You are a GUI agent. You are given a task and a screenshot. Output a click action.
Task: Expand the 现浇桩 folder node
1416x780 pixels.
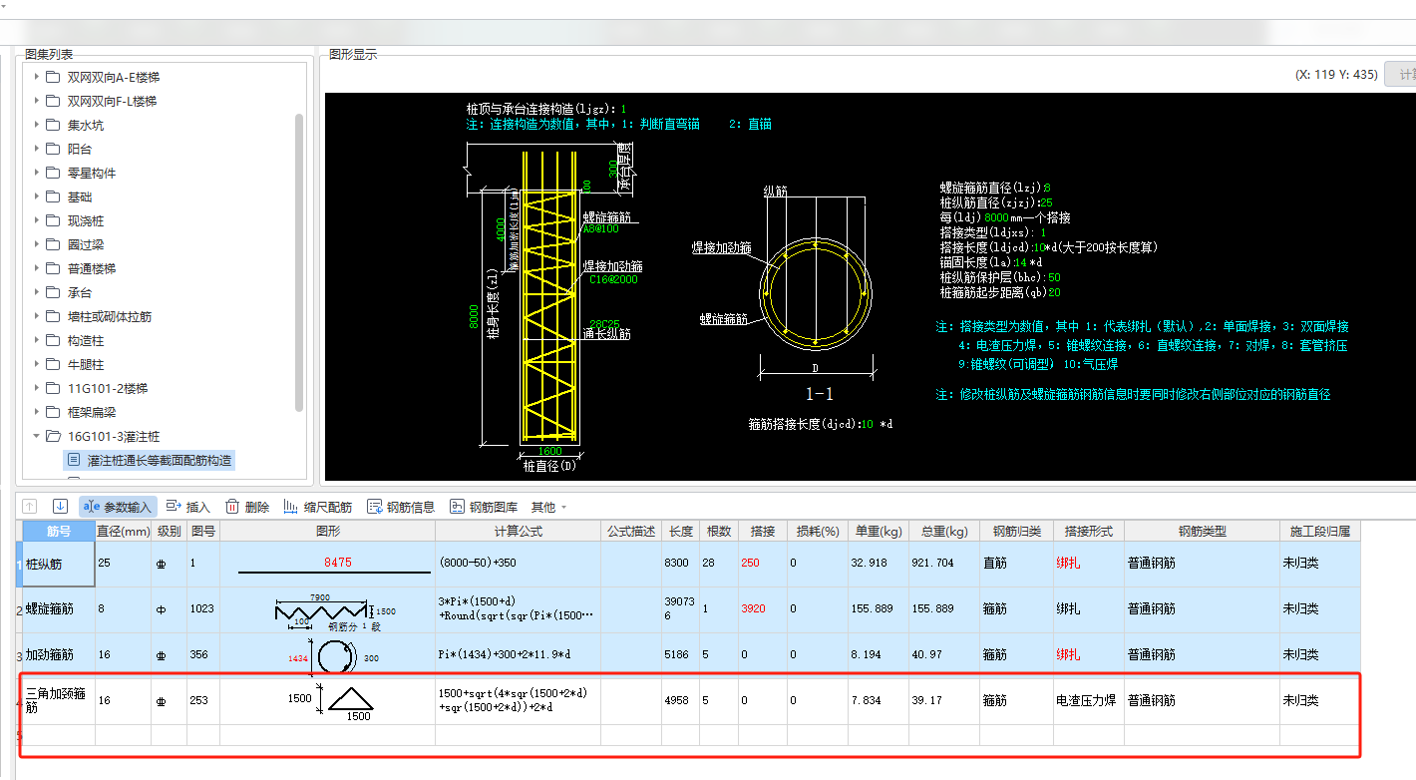coord(37,220)
